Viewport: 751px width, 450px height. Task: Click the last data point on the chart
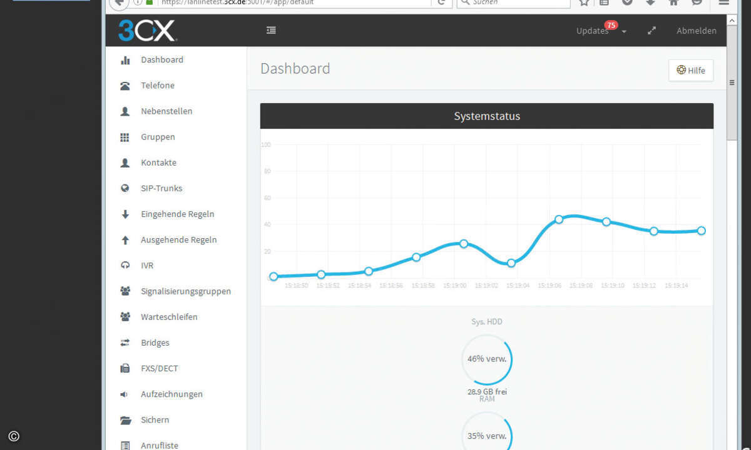coord(702,231)
